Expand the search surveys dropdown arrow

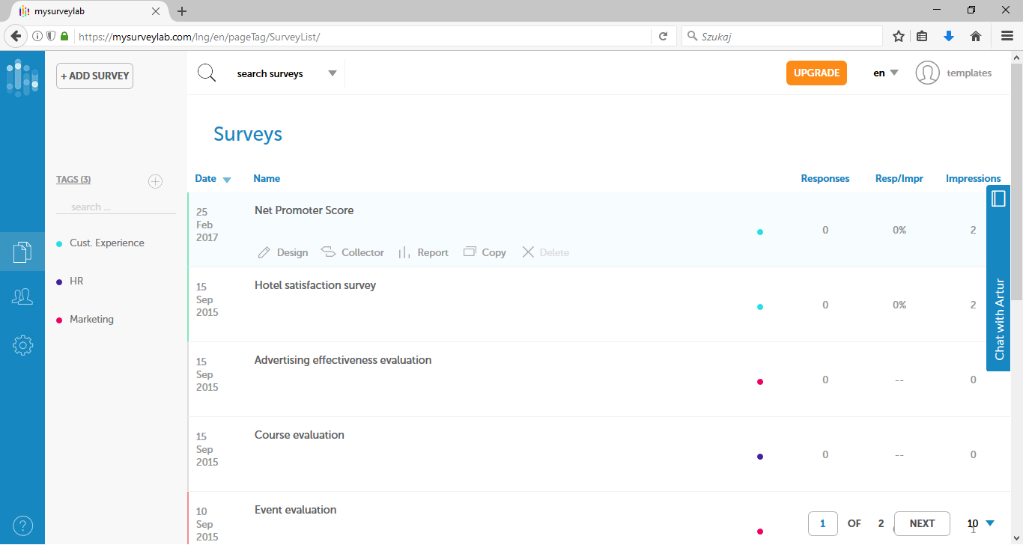pos(333,73)
